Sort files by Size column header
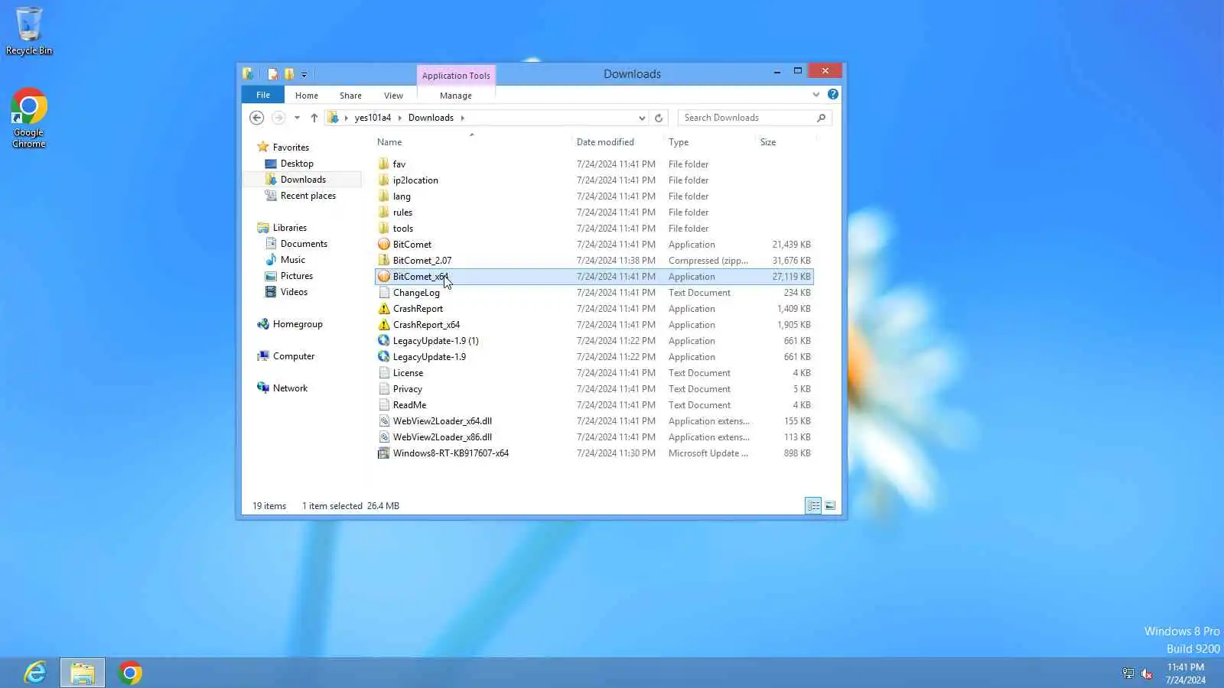1224x688 pixels. coord(768,142)
